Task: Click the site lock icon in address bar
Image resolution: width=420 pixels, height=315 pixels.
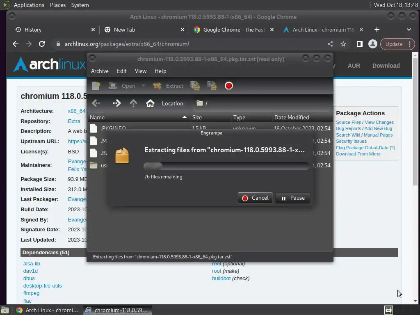Action: click(x=58, y=44)
